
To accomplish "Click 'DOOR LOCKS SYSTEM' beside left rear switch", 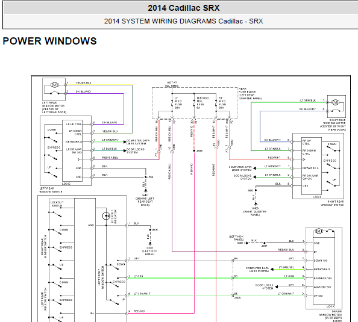I will click(135, 150).
